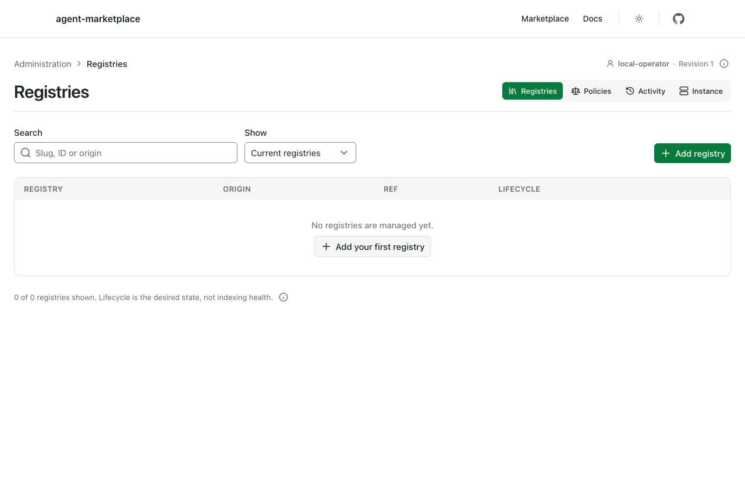Toggle the light/dark theme sun icon
Image resolution: width=745 pixels, height=501 pixels.
click(639, 19)
